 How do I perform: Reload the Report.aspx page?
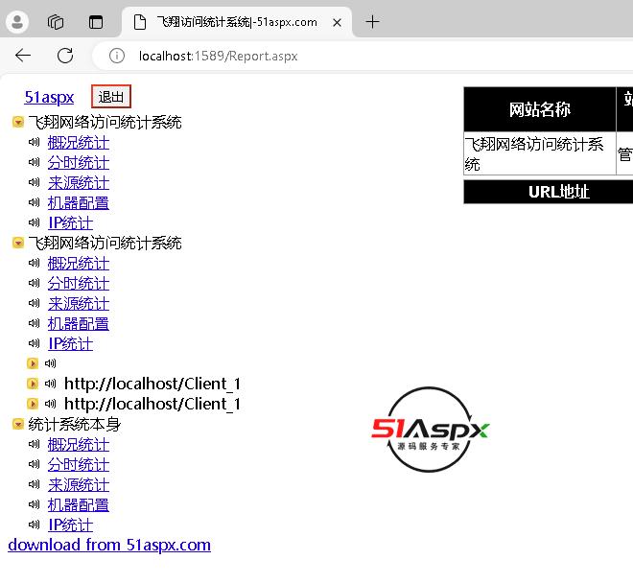tap(65, 56)
